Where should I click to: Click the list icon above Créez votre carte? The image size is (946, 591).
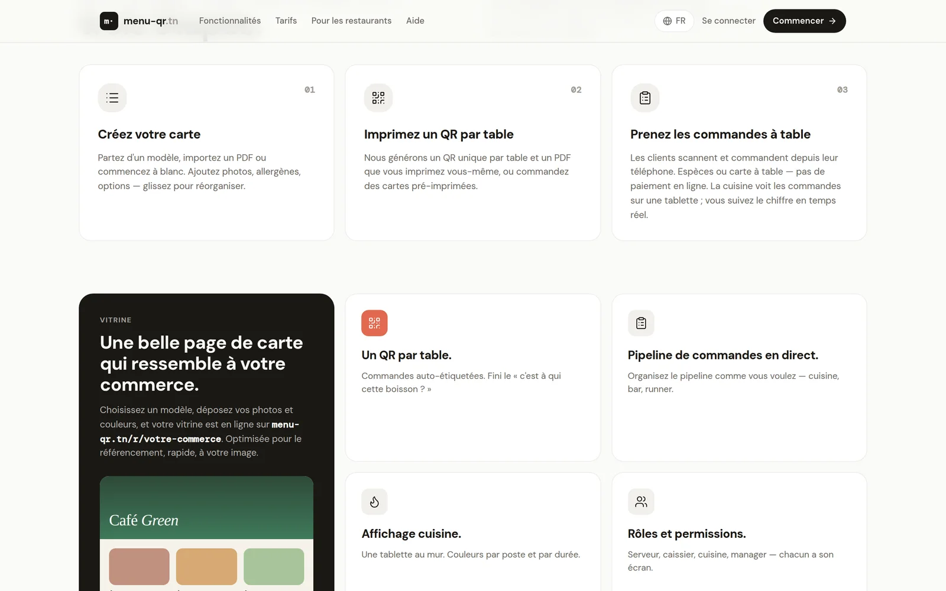[x=112, y=98]
